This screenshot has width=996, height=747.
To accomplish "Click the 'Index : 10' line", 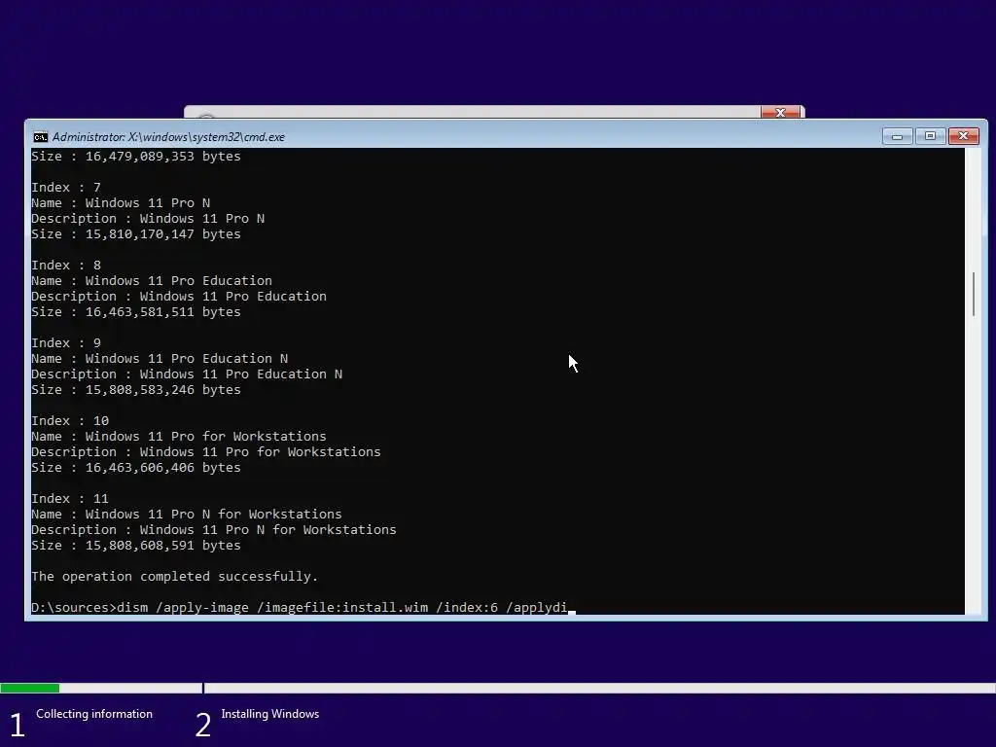I will 70,421.
